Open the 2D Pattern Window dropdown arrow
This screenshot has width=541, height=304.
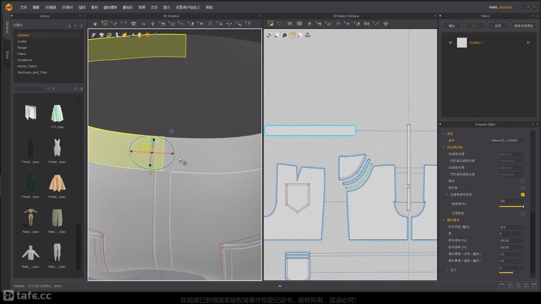coord(367,16)
